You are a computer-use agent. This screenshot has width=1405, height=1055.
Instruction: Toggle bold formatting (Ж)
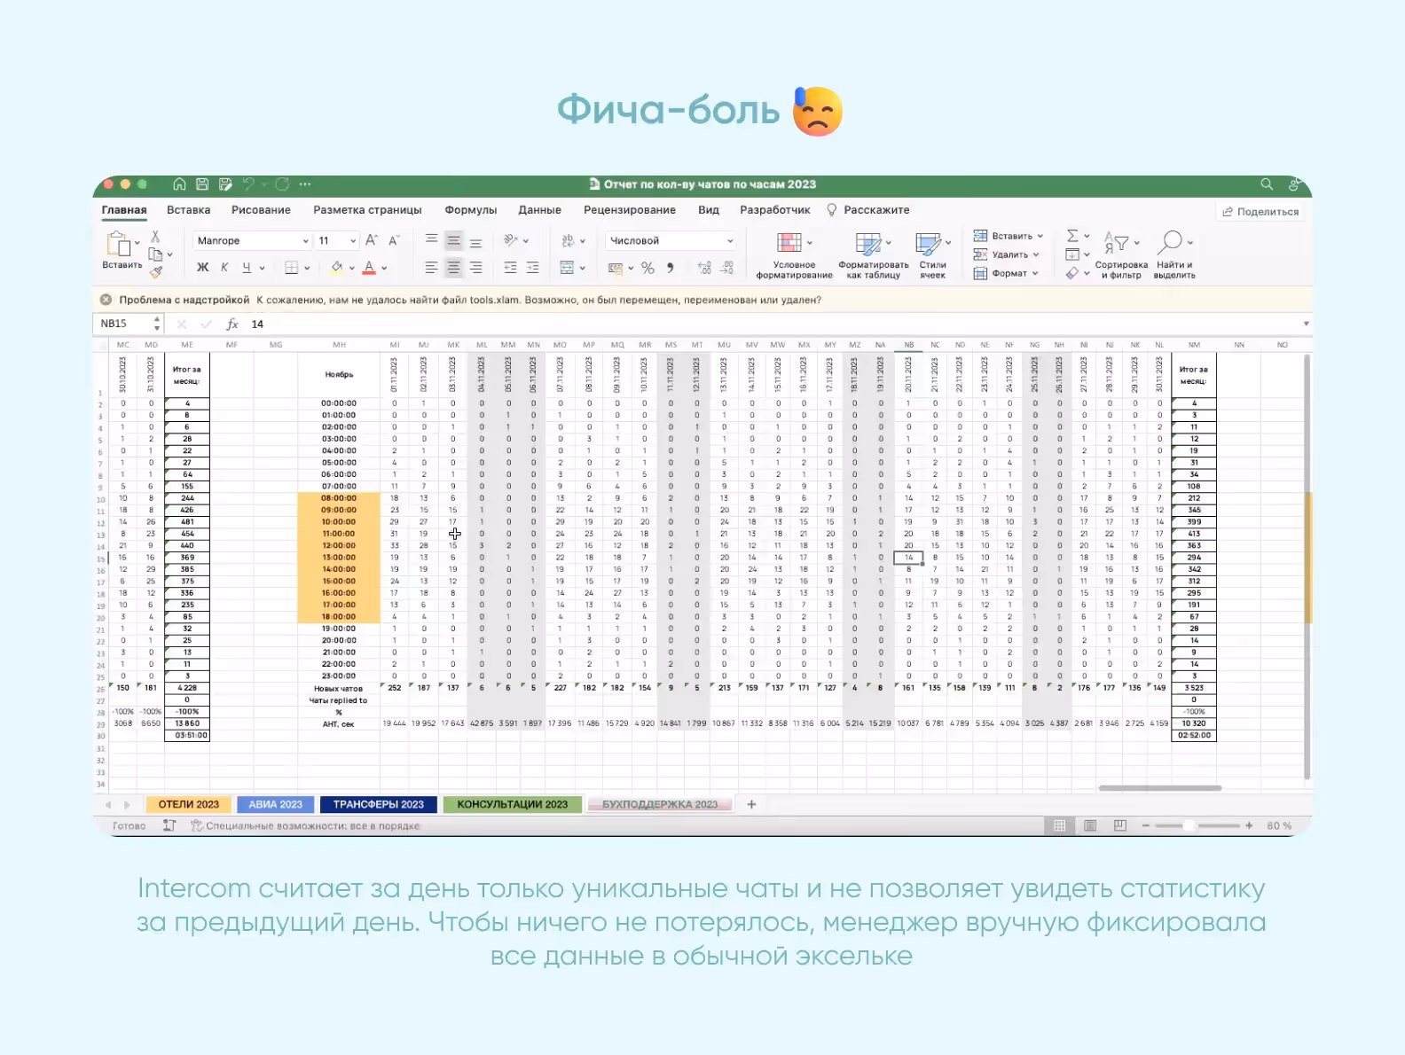(x=203, y=268)
